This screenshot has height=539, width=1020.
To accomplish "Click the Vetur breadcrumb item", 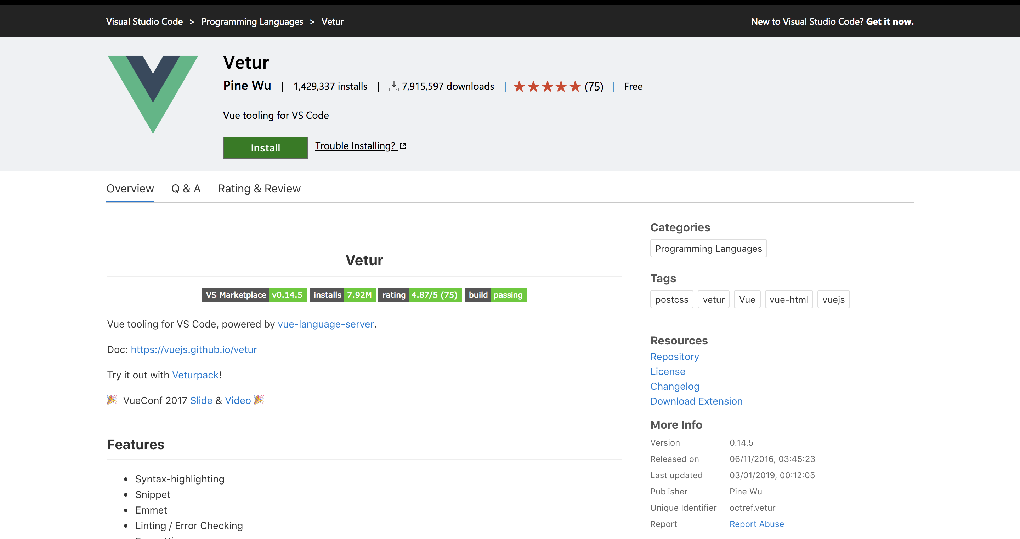I will (x=332, y=22).
